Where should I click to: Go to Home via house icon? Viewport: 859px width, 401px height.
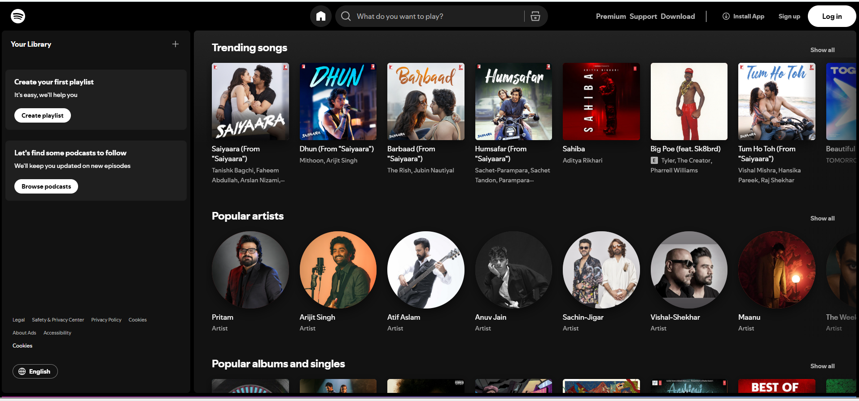point(321,16)
